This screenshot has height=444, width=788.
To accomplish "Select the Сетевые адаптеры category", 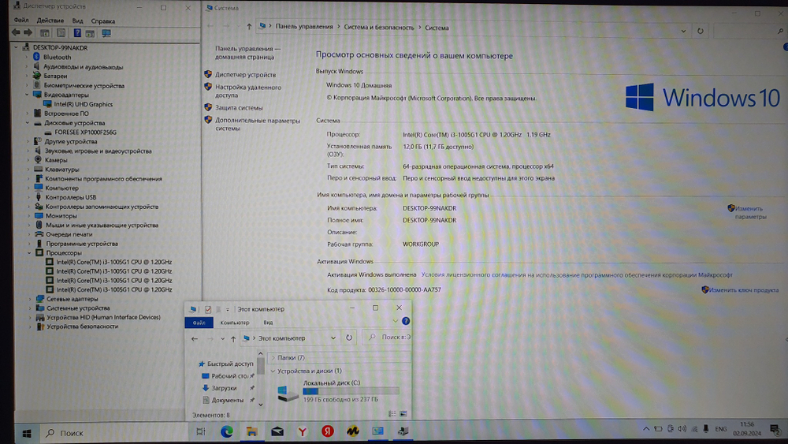I will click(x=72, y=299).
